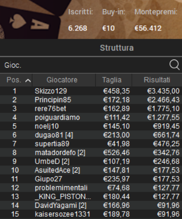Sort by the Risultati column header
182x219 pixels.
click(157, 80)
